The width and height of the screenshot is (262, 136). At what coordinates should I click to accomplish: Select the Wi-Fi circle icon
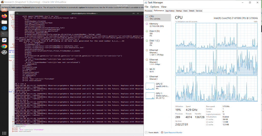tap(147, 69)
